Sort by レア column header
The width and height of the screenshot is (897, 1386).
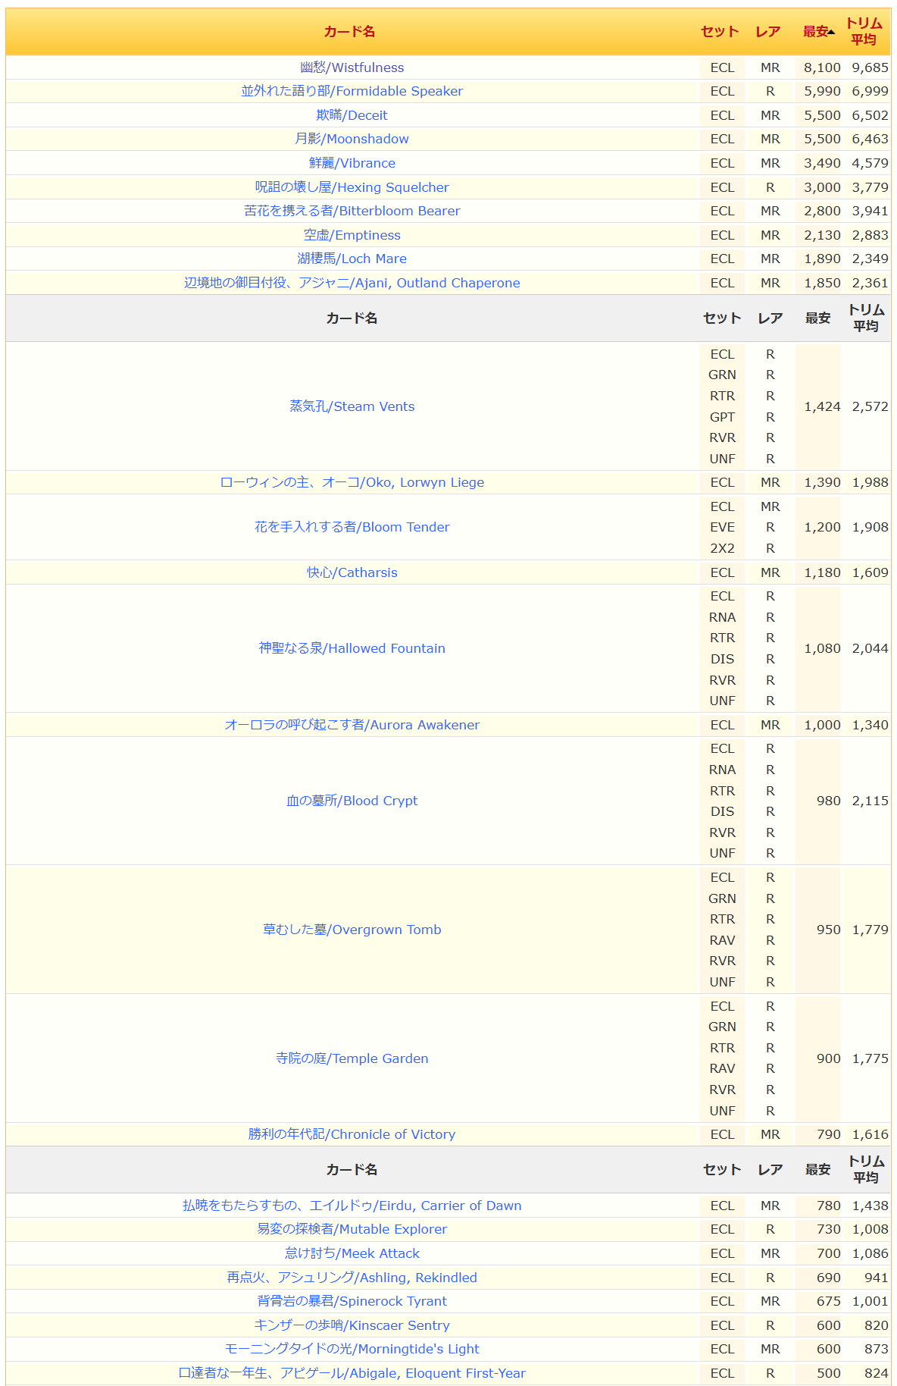coord(767,32)
